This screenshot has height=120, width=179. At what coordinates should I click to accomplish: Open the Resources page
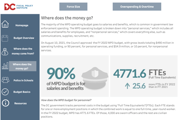pos(21,103)
